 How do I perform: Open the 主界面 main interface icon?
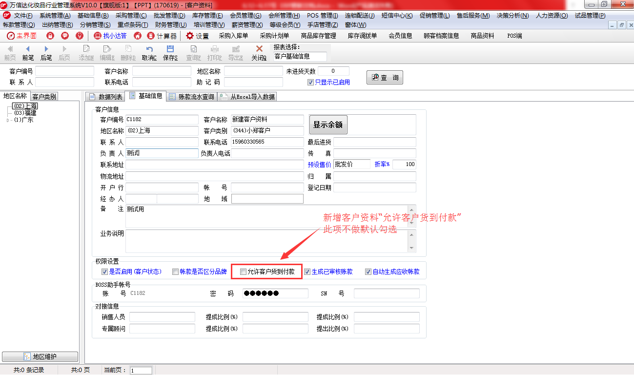[x=21, y=36]
